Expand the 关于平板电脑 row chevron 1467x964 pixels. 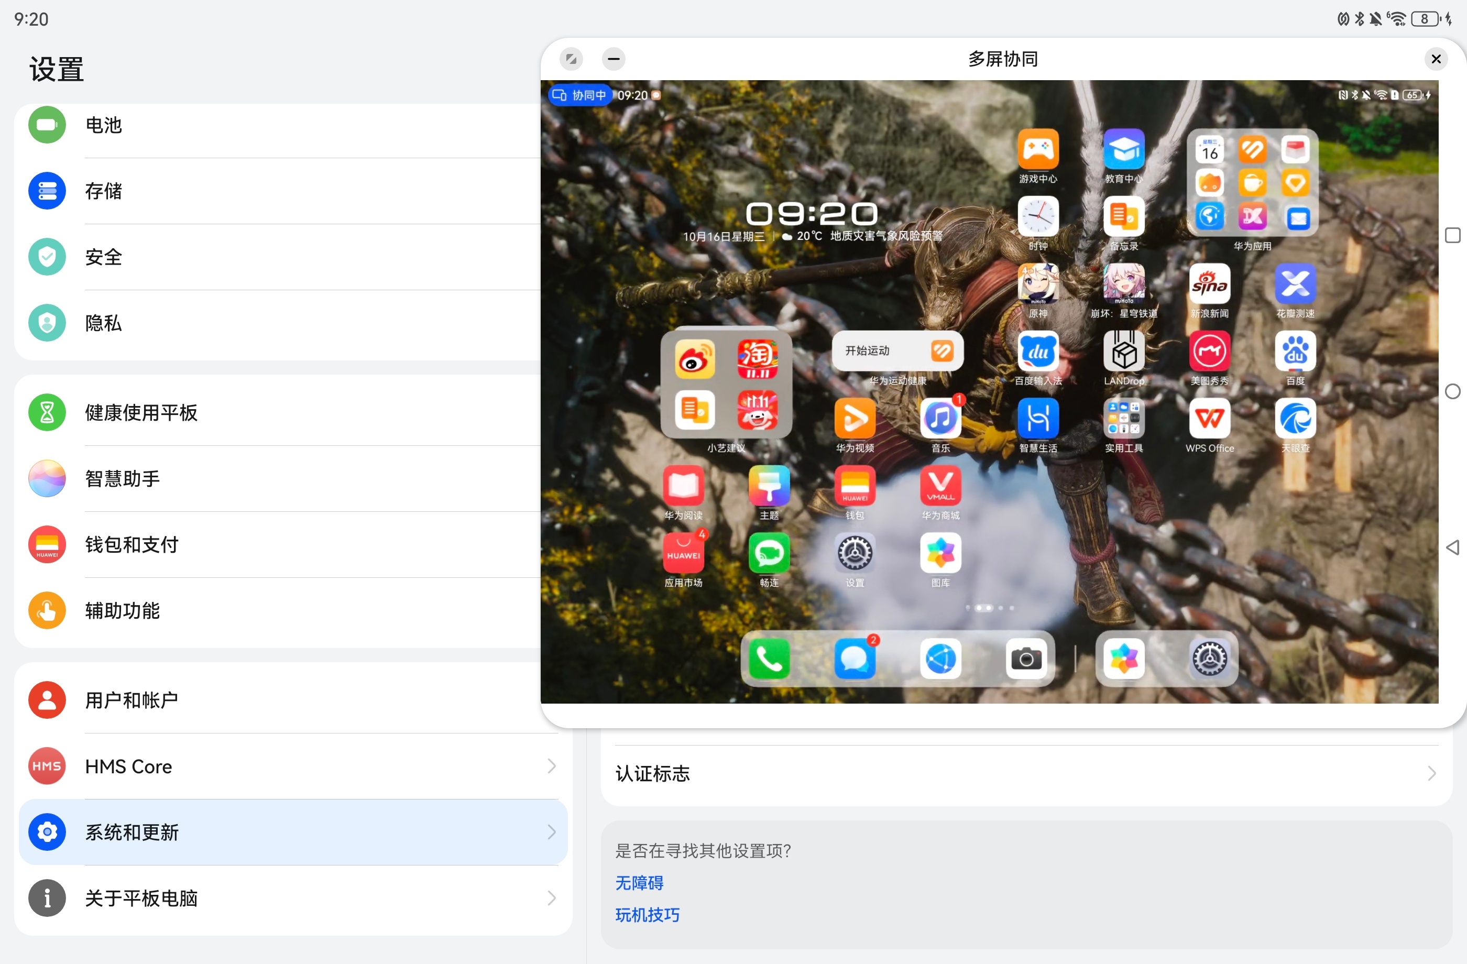point(552,898)
